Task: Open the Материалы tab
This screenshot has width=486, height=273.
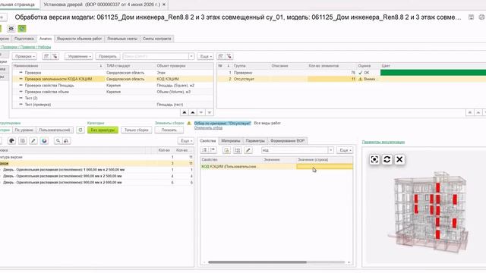Action: (x=231, y=141)
